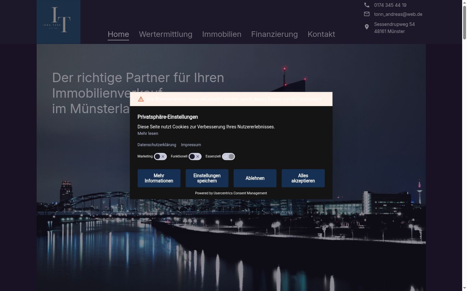Open the Immobilien menu item
Screen dimensions: 467x291
pos(222,34)
